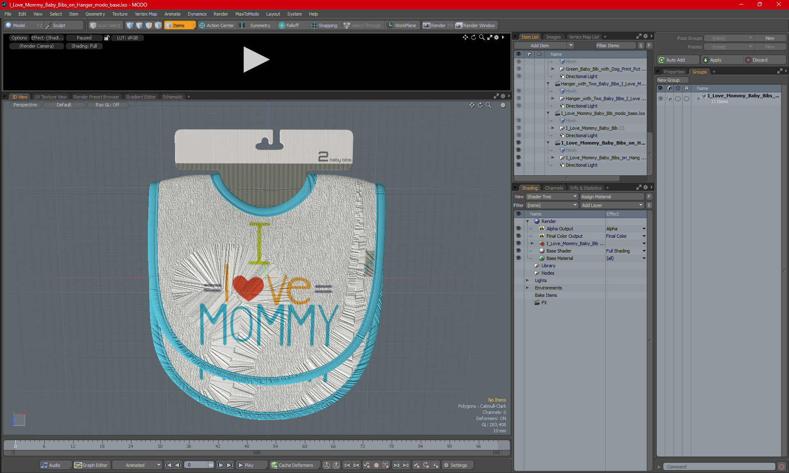Toggle visibility of the Final Color Output layer
The height and width of the screenshot is (473, 789).
pyautogui.click(x=519, y=236)
